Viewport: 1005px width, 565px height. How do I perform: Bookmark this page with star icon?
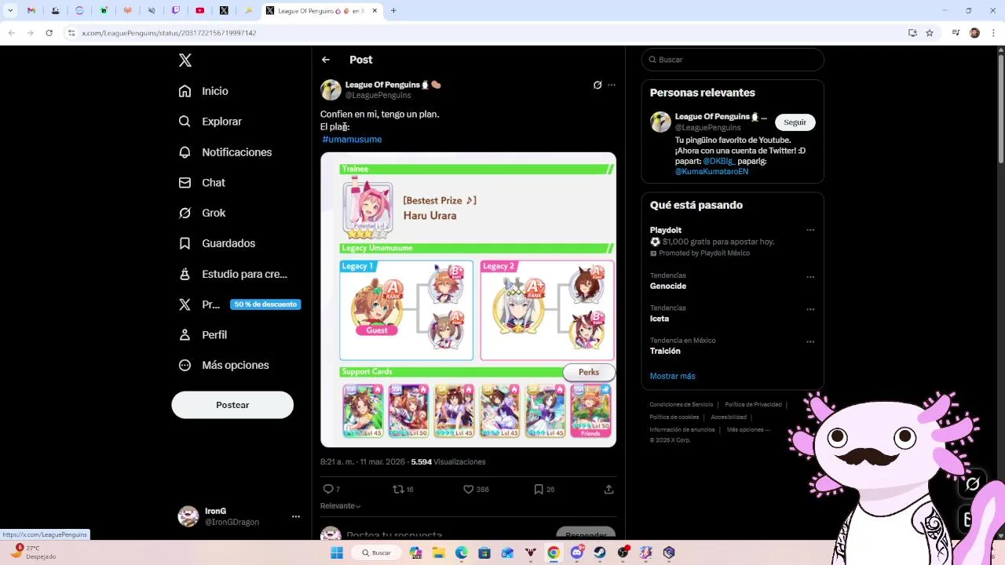pos(930,33)
